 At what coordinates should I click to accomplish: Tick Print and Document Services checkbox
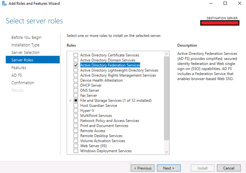point(76,125)
